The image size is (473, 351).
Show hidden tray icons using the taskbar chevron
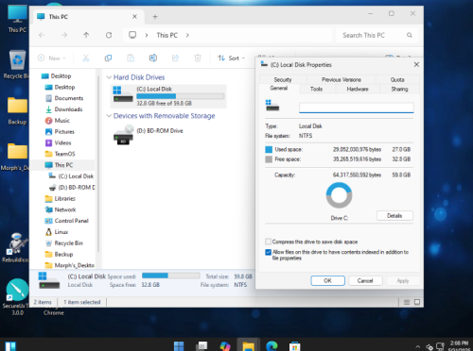click(418, 346)
